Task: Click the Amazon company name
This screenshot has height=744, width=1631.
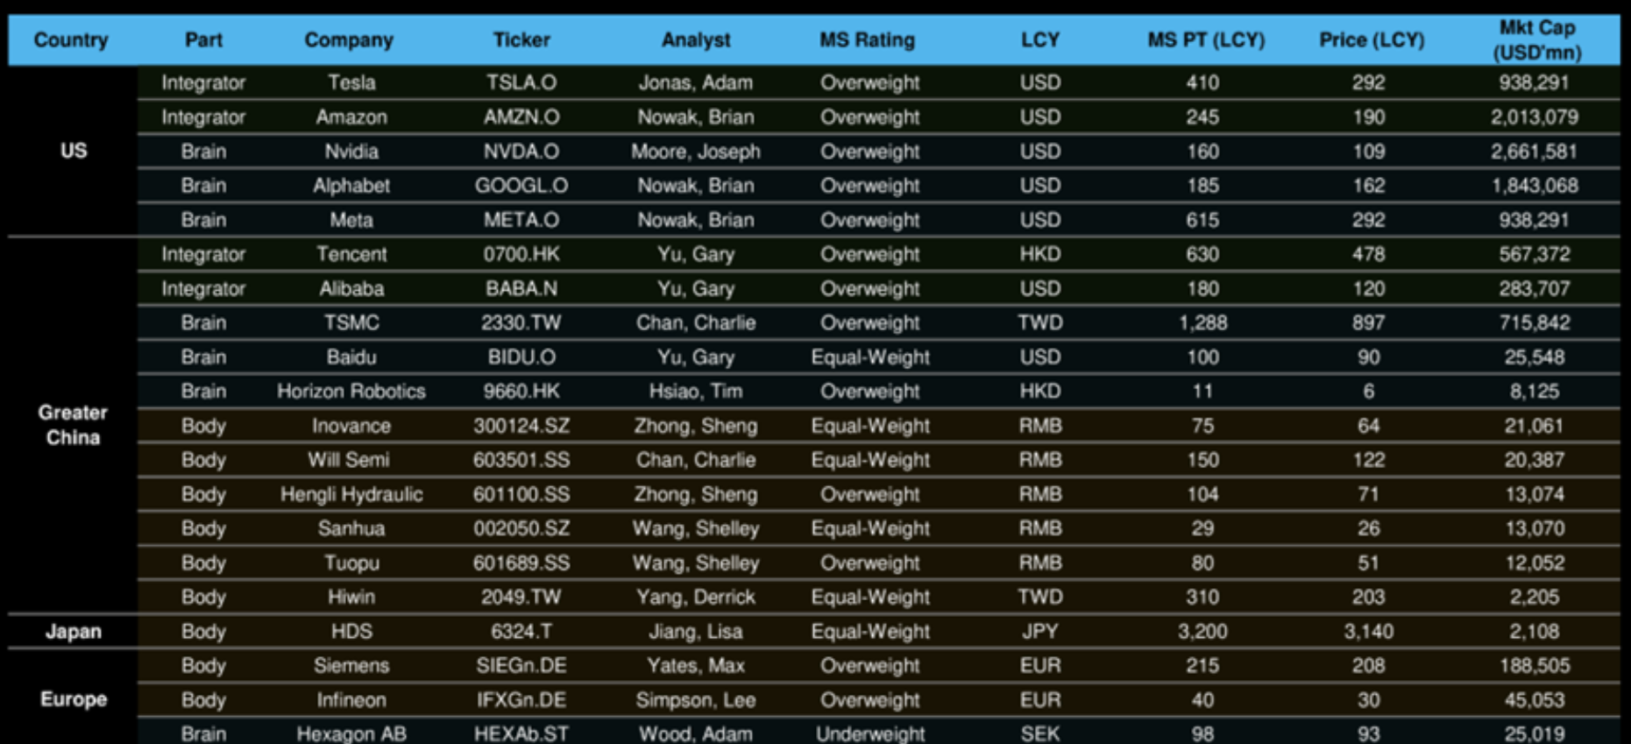Action: point(351,117)
